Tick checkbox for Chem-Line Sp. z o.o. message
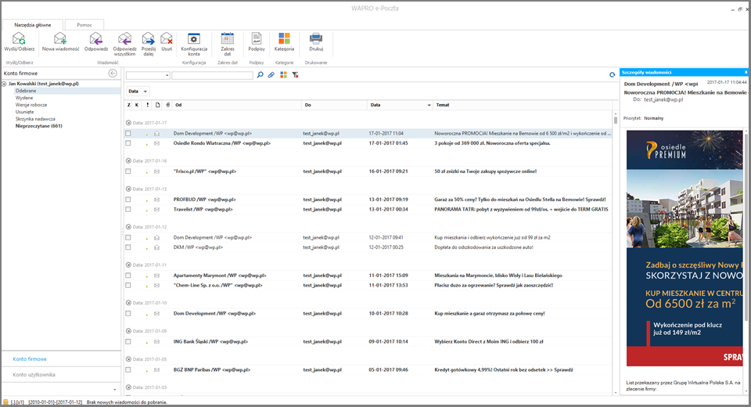Viewport: 751px width, 407px height. click(x=128, y=285)
